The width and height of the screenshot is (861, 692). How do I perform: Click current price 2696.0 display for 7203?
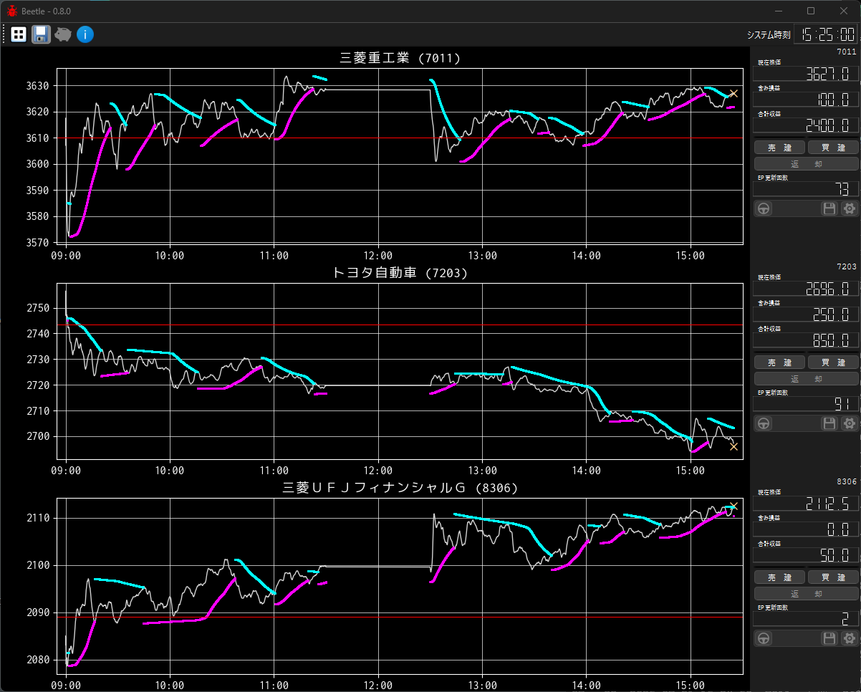(x=806, y=288)
